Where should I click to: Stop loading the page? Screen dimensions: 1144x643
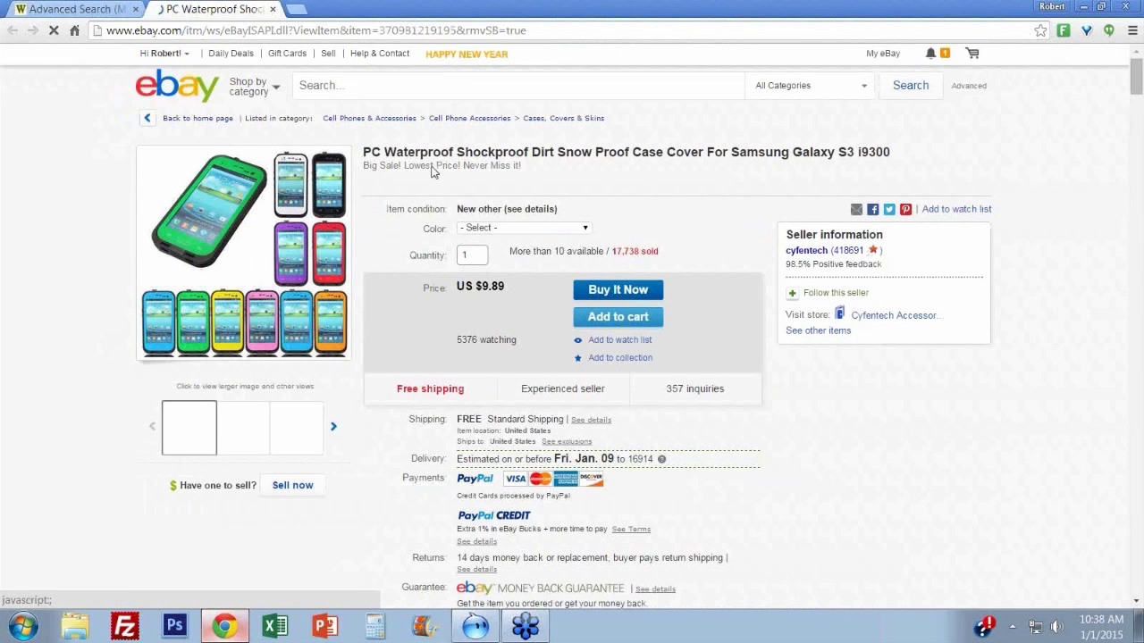54,30
